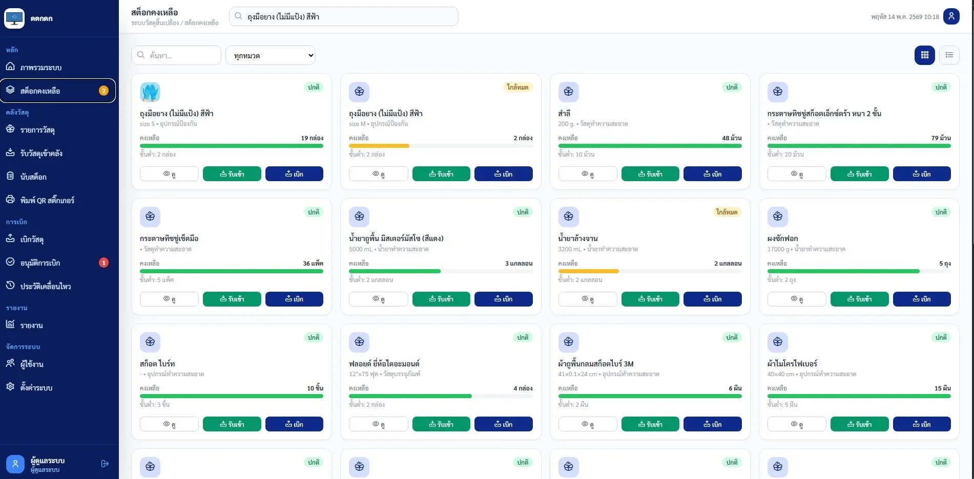The height and width of the screenshot is (479, 974).
Task: Click the สก๊อต ไบร์ท item title
Action: click(157, 364)
